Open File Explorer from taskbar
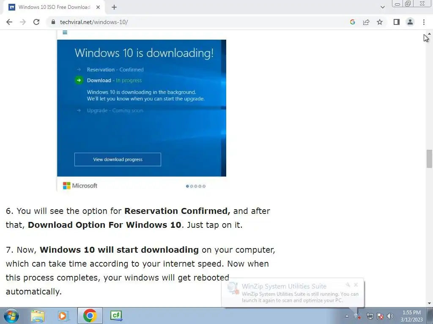Image resolution: width=433 pixels, height=324 pixels. click(x=38, y=316)
